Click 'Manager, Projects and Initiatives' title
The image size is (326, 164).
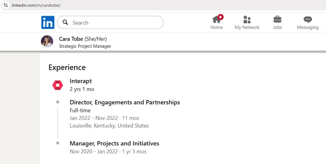pos(114,143)
